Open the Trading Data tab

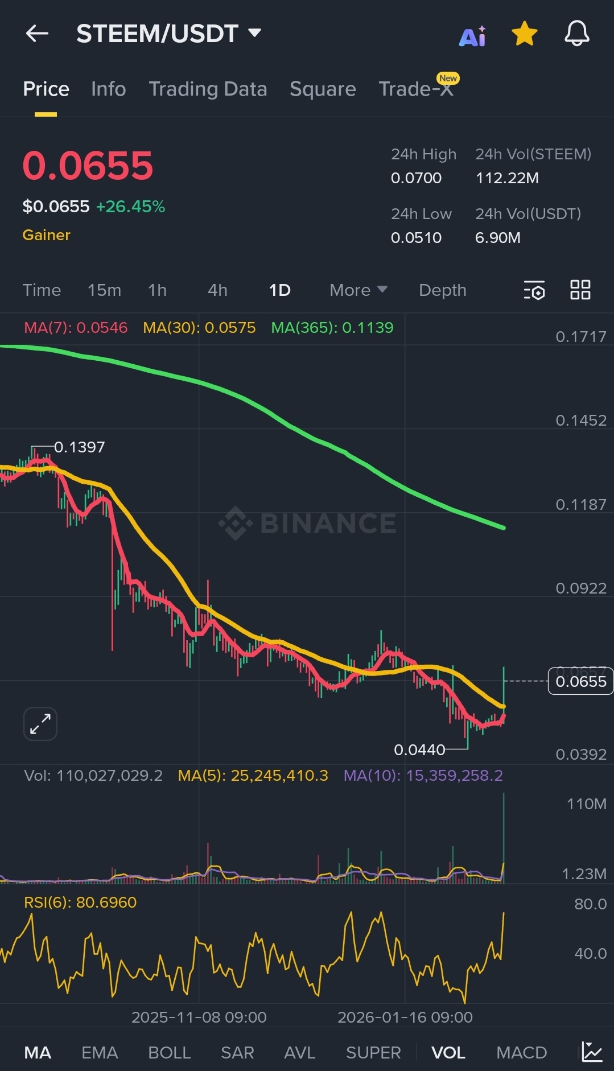[x=208, y=89]
